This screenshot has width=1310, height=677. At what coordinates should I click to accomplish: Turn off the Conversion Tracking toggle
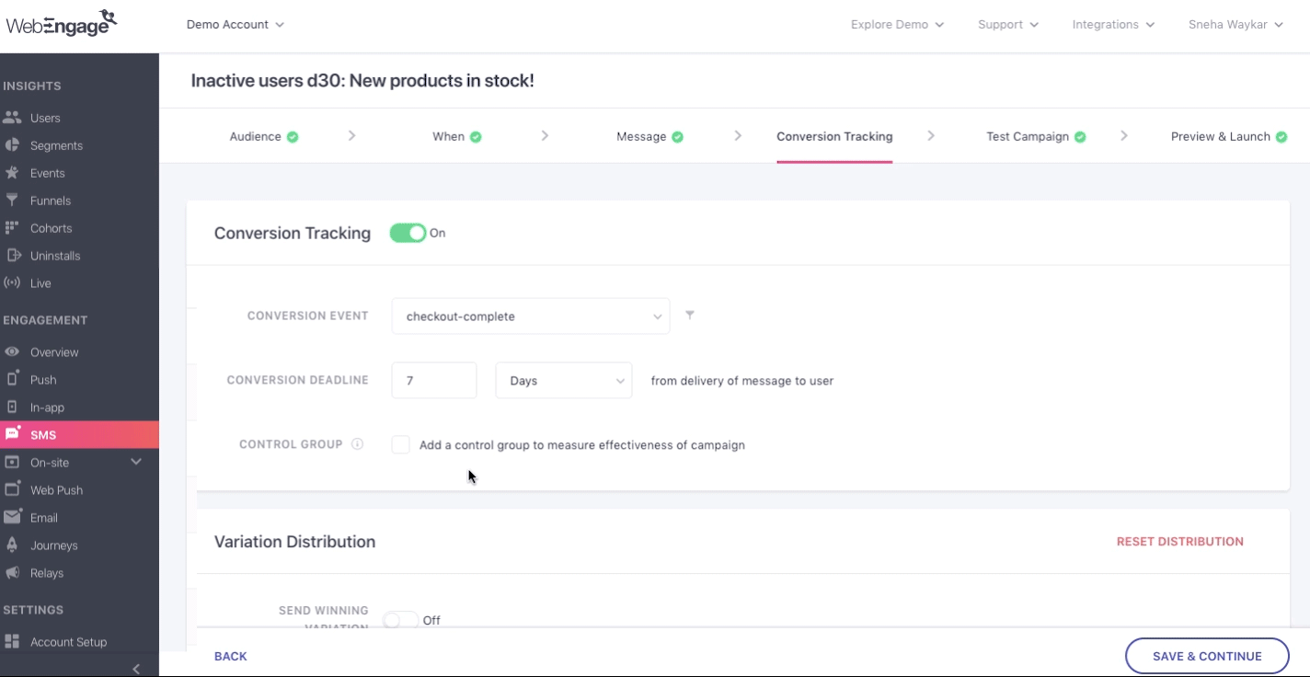tap(408, 234)
